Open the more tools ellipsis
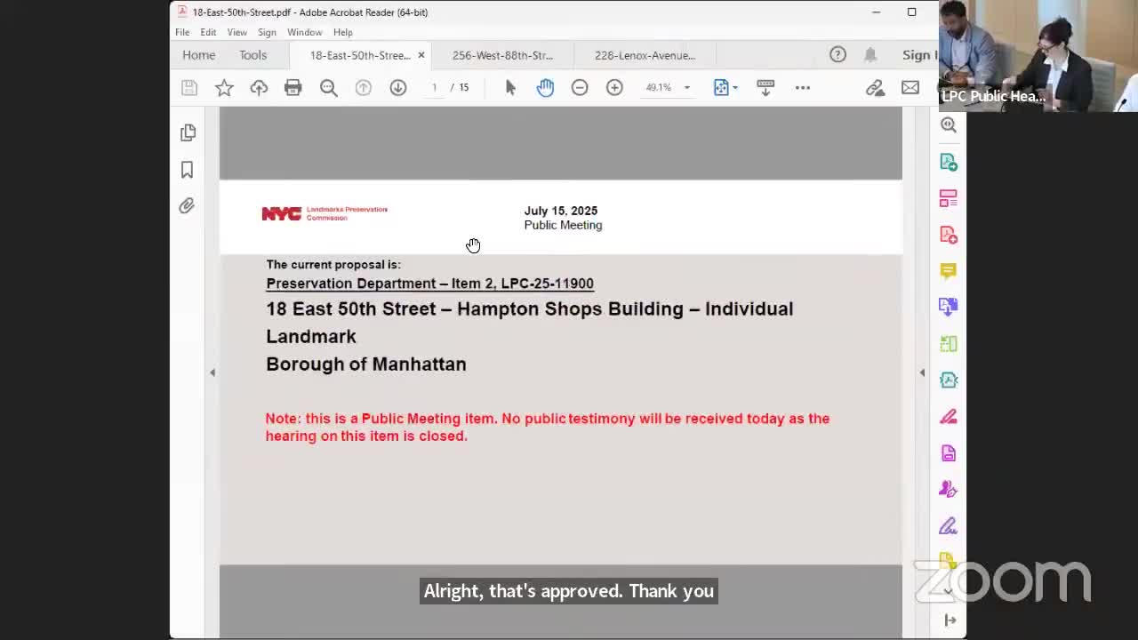This screenshot has width=1138, height=640. (x=803, y=87)
